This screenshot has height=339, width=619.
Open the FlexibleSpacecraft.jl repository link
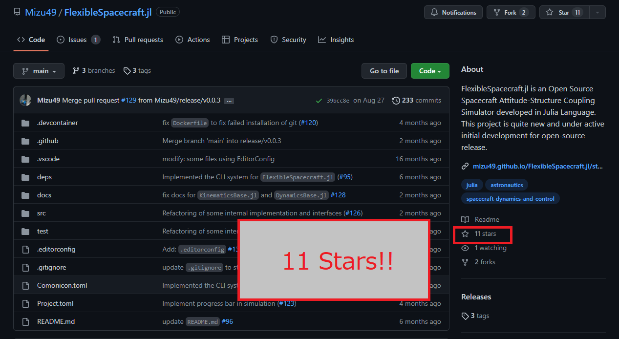point(108,12)
